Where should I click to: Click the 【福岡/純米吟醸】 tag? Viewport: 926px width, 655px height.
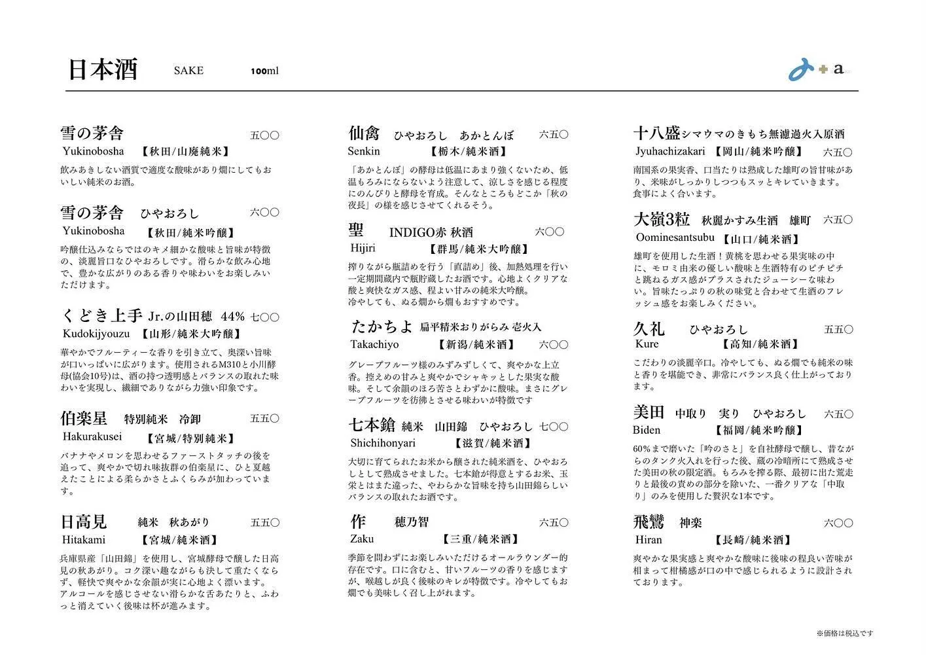pyautogui.click(x=760, y=431)
